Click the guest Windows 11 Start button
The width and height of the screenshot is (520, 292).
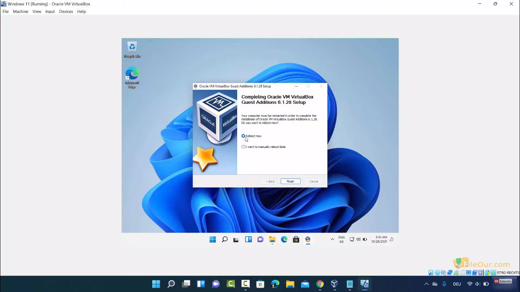click(x=213, y=240)
